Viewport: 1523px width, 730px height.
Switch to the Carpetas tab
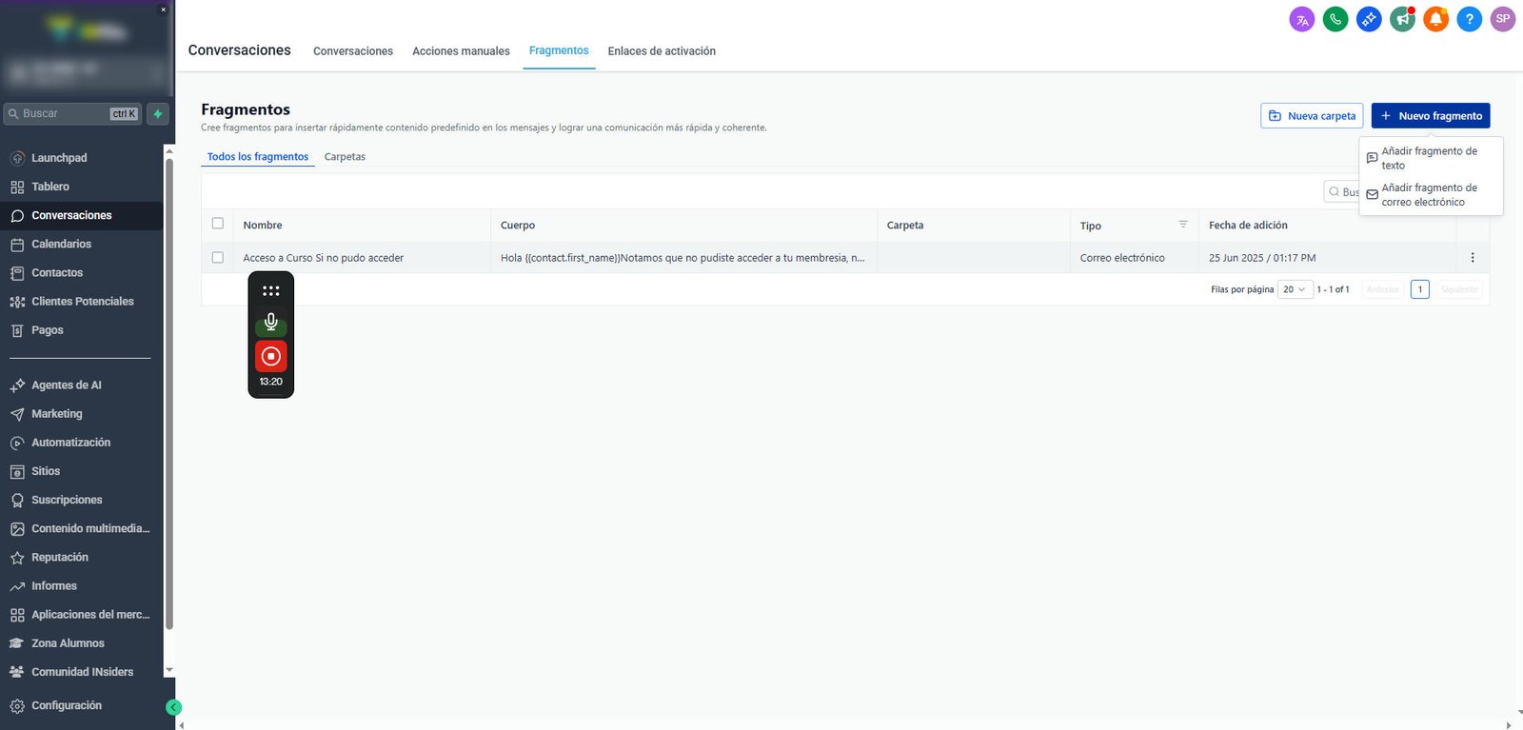(x=345, y=157)
